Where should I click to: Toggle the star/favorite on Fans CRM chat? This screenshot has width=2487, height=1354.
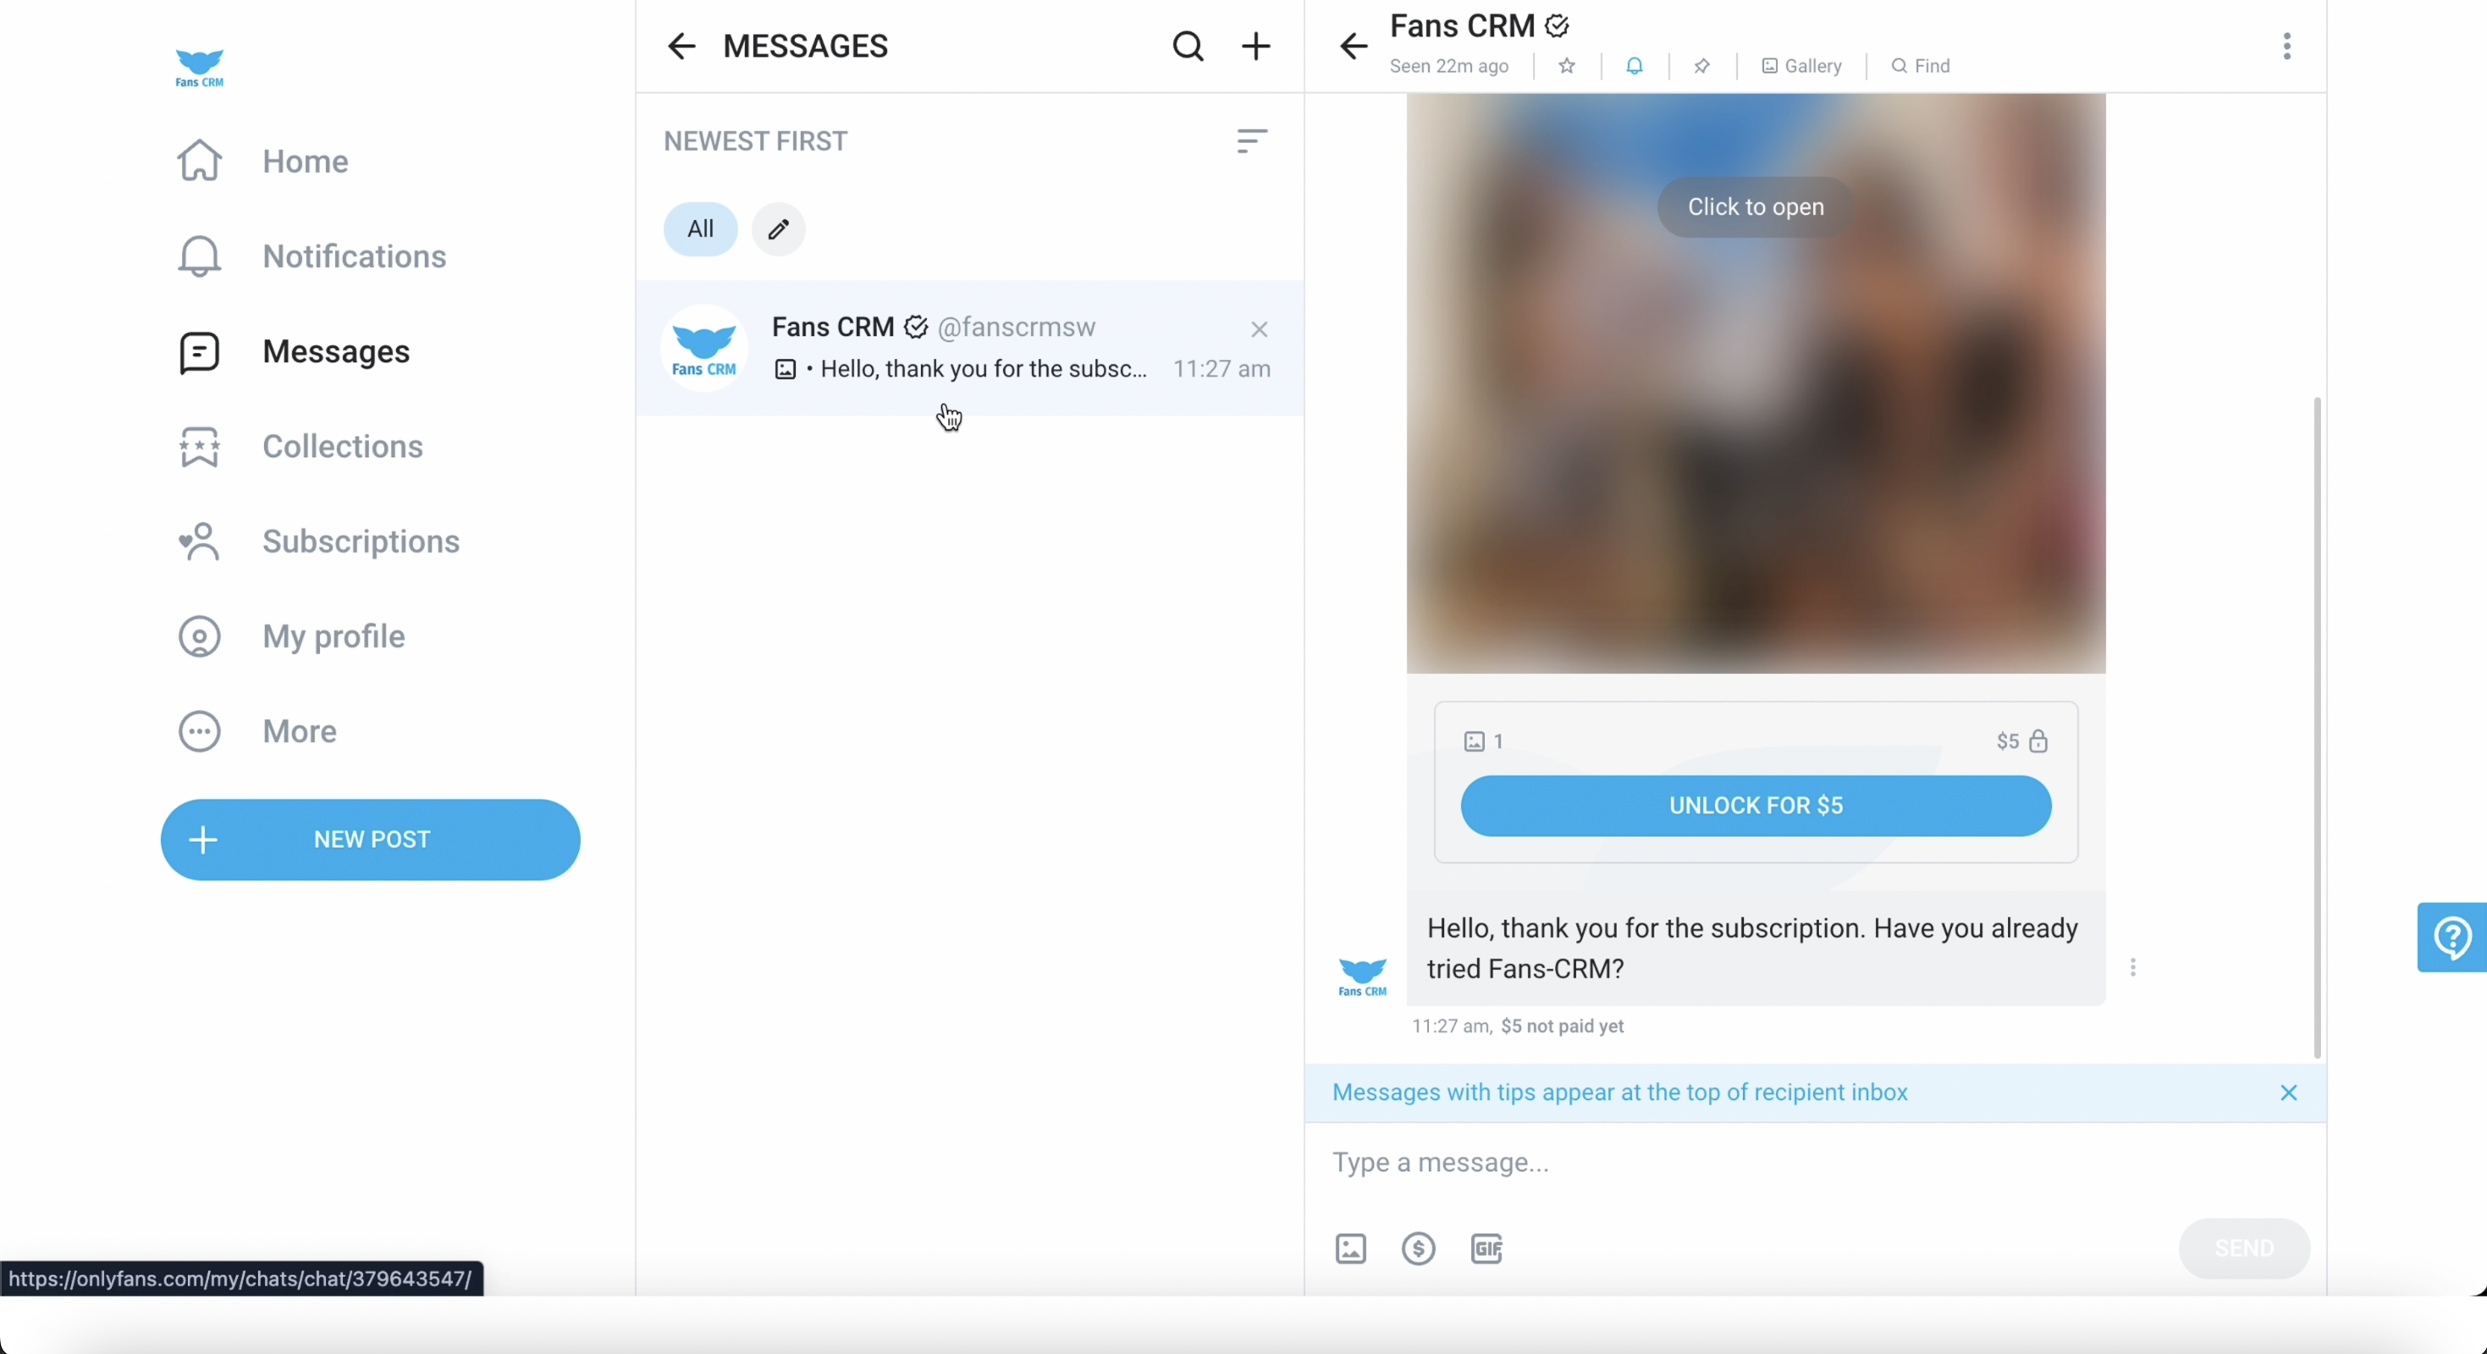point(1564,65)
